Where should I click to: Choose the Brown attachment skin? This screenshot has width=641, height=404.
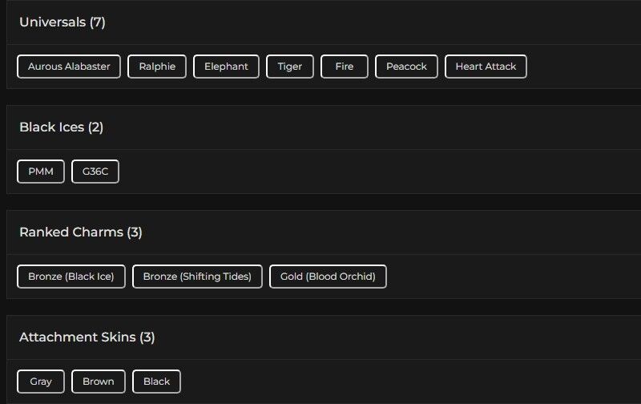pyautogui.click(x=99, y=382)
